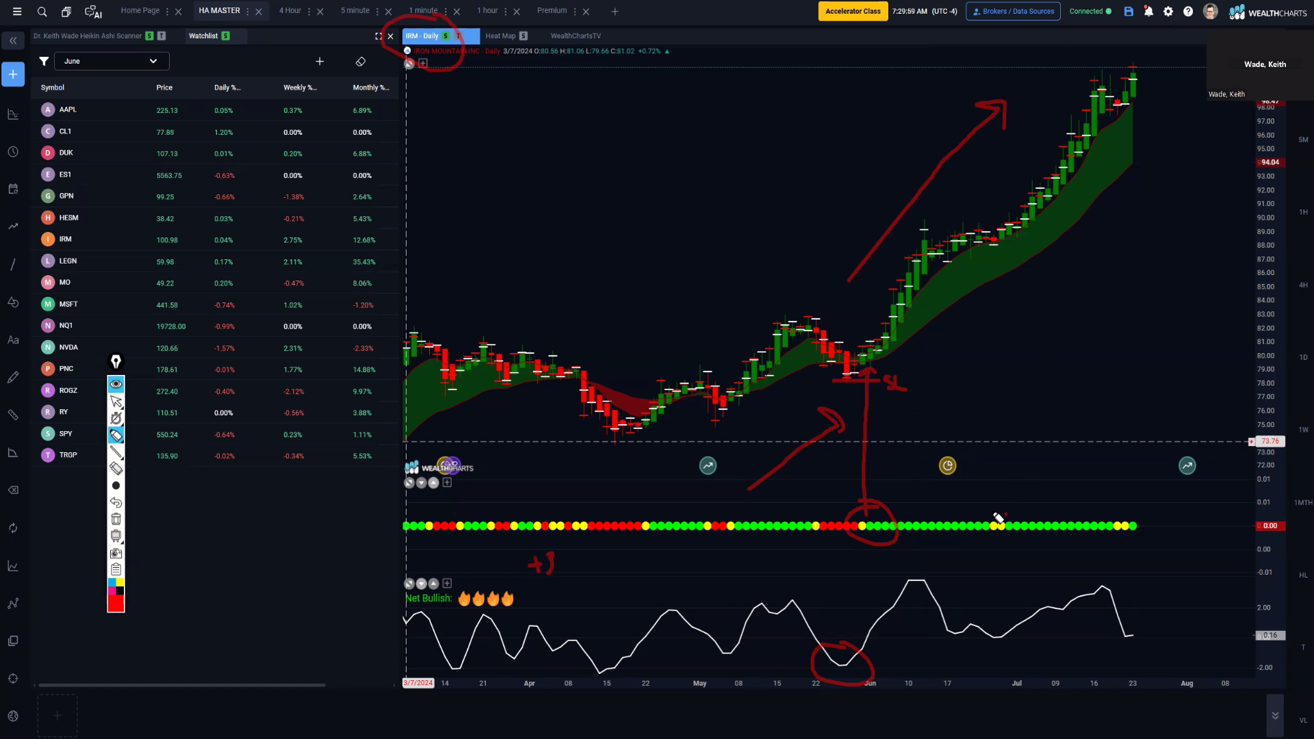
Task: Switch to the 1 hour tab
Action: 487,11
